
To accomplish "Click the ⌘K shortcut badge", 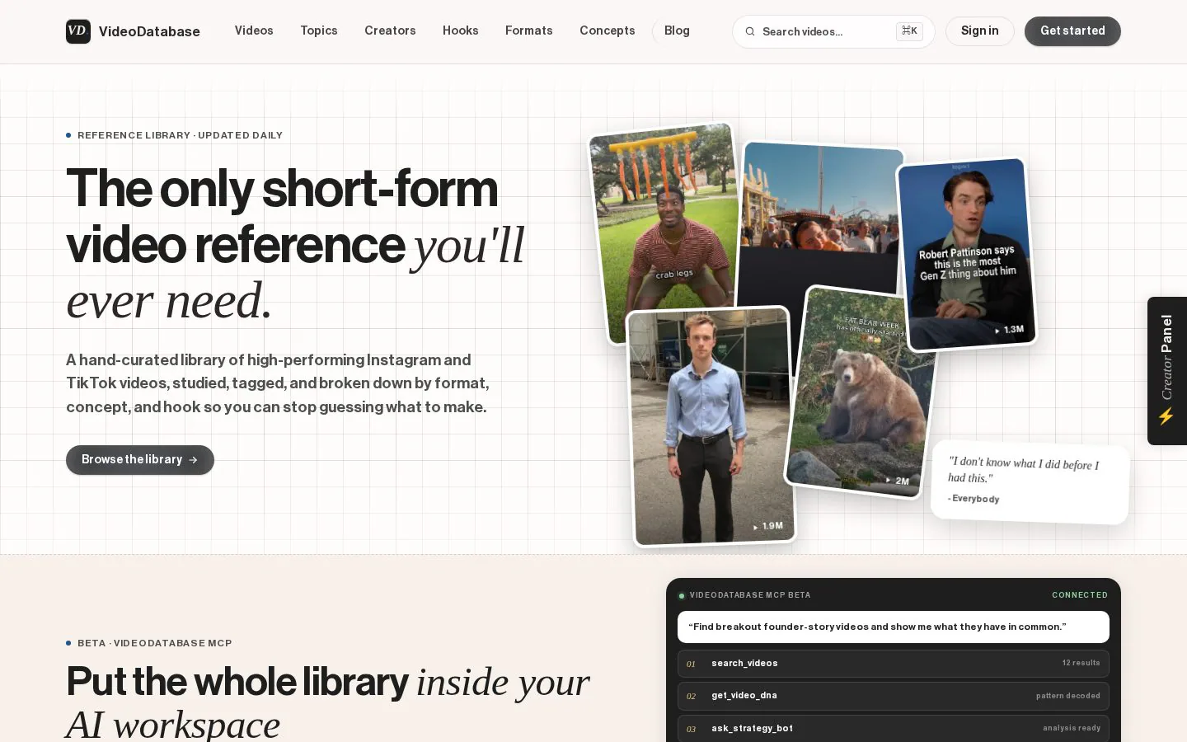I will click(x=909, y=31).
